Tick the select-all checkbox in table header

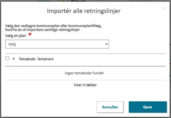click(7, 58)
